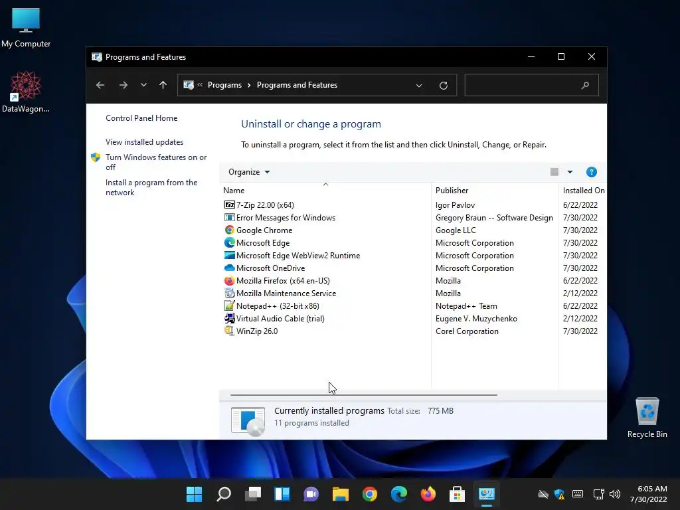This screenshot has width=680, height=510.
Task: Click the network display tray icon
Action: [598, 494]
